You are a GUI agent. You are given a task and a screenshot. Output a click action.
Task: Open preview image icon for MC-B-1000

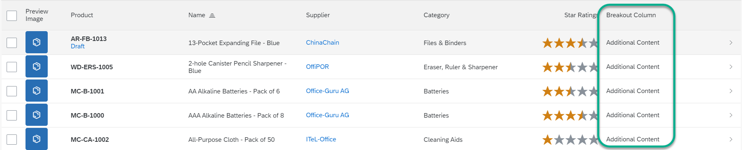tap(37, 115)
